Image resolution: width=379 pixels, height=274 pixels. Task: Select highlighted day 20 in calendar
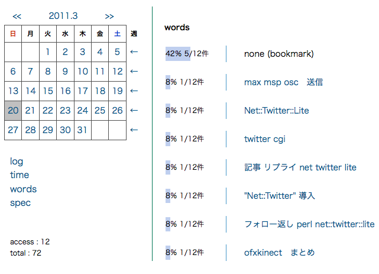(x=13, y=111)
